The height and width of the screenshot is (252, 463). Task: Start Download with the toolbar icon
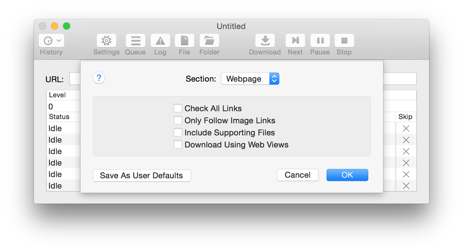pyautogui.click(x=265, y=41)
